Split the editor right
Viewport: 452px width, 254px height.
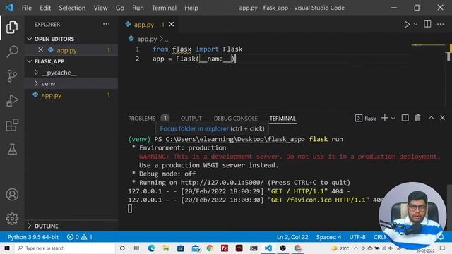427,24
